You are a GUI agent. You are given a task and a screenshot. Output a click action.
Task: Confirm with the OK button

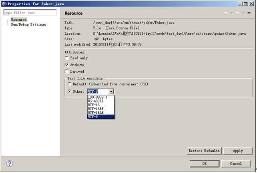205,163
